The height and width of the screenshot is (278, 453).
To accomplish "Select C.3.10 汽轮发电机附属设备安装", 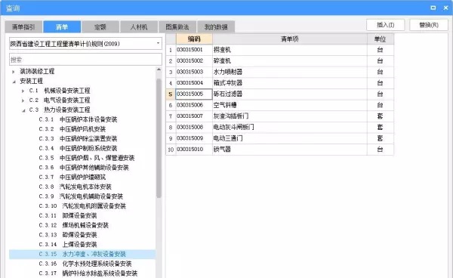I will 82,205.
